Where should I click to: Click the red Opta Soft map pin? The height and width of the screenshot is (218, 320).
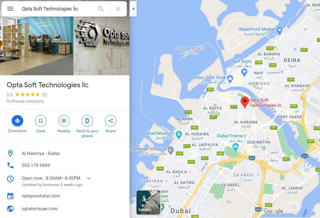coord(245,102)
